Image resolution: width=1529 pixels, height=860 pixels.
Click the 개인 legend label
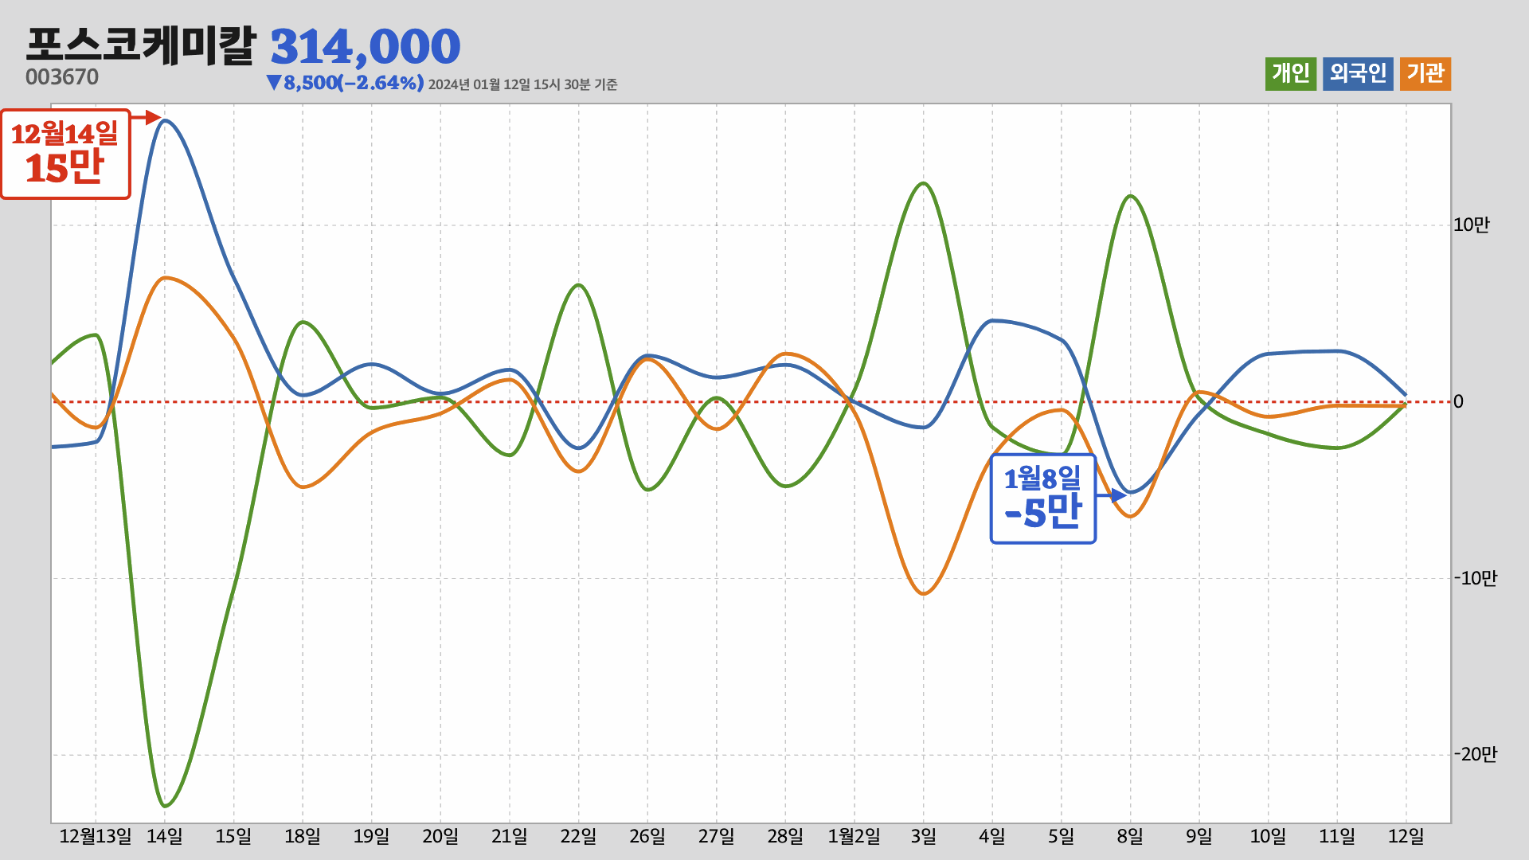(1291, 74)
